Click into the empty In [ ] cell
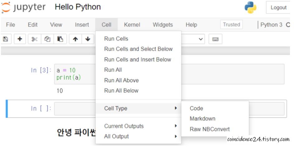The image size is (294, 147). [169, 109]
